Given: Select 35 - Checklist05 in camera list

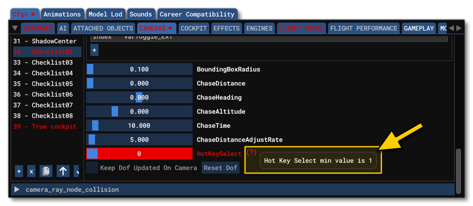Looking at the screenshot, I should click(43, 84).
